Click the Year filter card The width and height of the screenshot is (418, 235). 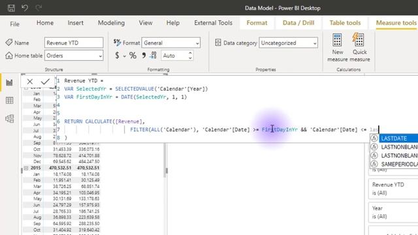pyautogui.click(x=393, y=212)
